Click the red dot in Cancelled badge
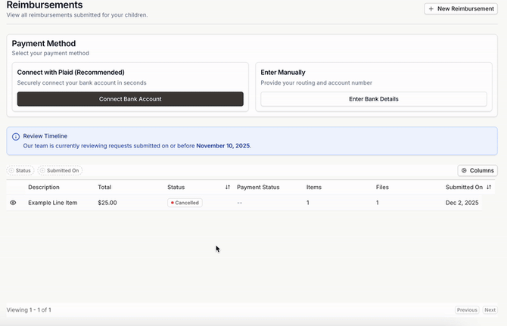Image resolution: width=507 pixels, height=326 pixels. coord(173,203)
